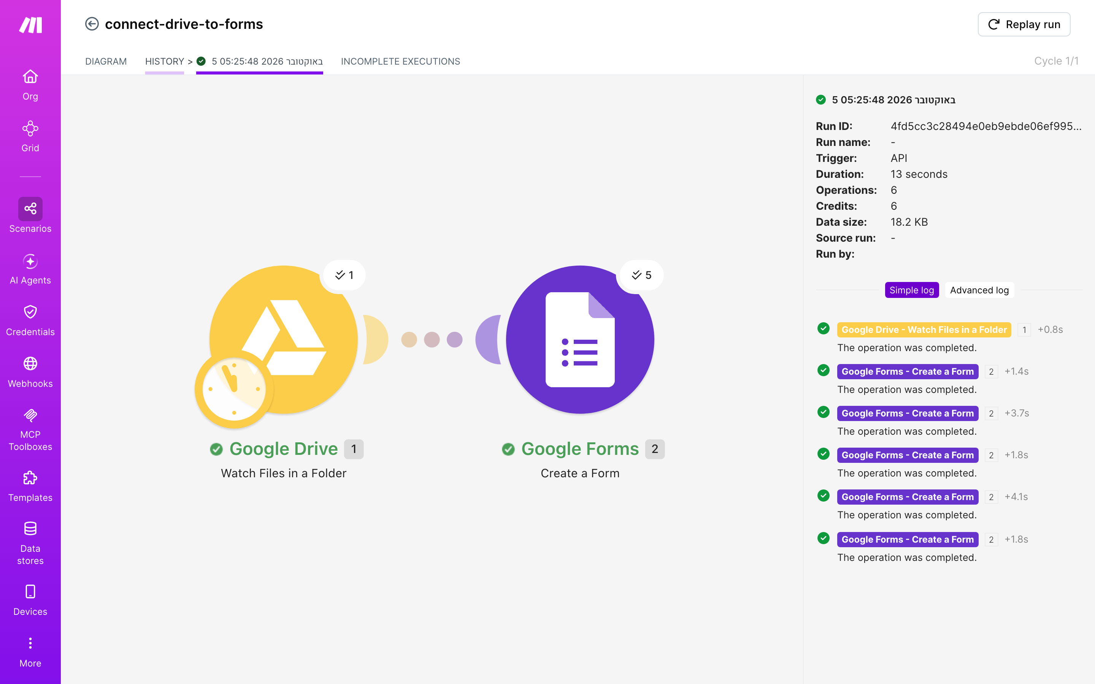This screenshot has width=1095, height=684.
Task: Select the Google Drive module icon
Action: pyautogui.click(x=284, y=339)
